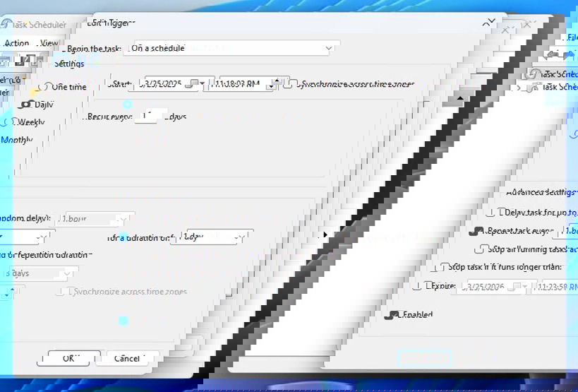Click the Cancel button
Screen dimensions: 578x392
click(129, 358)
